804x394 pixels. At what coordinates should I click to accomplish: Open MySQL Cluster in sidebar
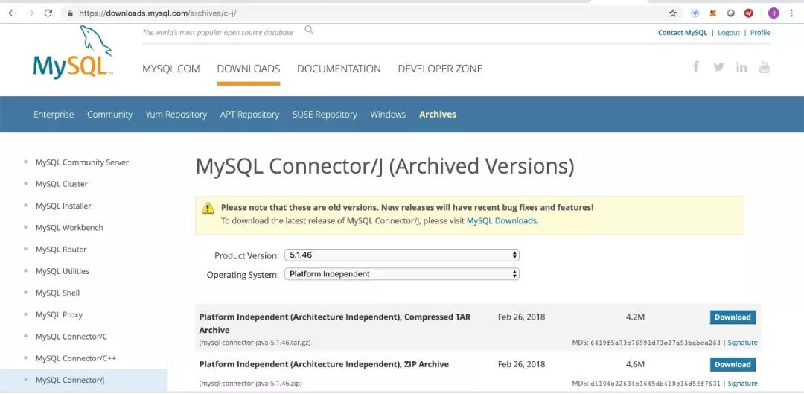tap(62, 184)
